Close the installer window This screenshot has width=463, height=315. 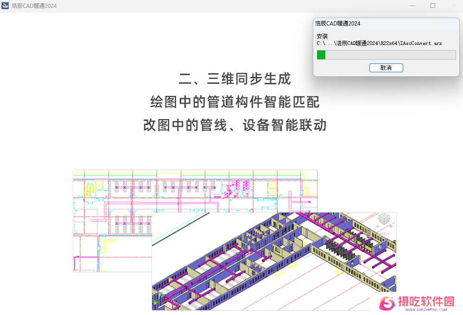tap(454, 6)
